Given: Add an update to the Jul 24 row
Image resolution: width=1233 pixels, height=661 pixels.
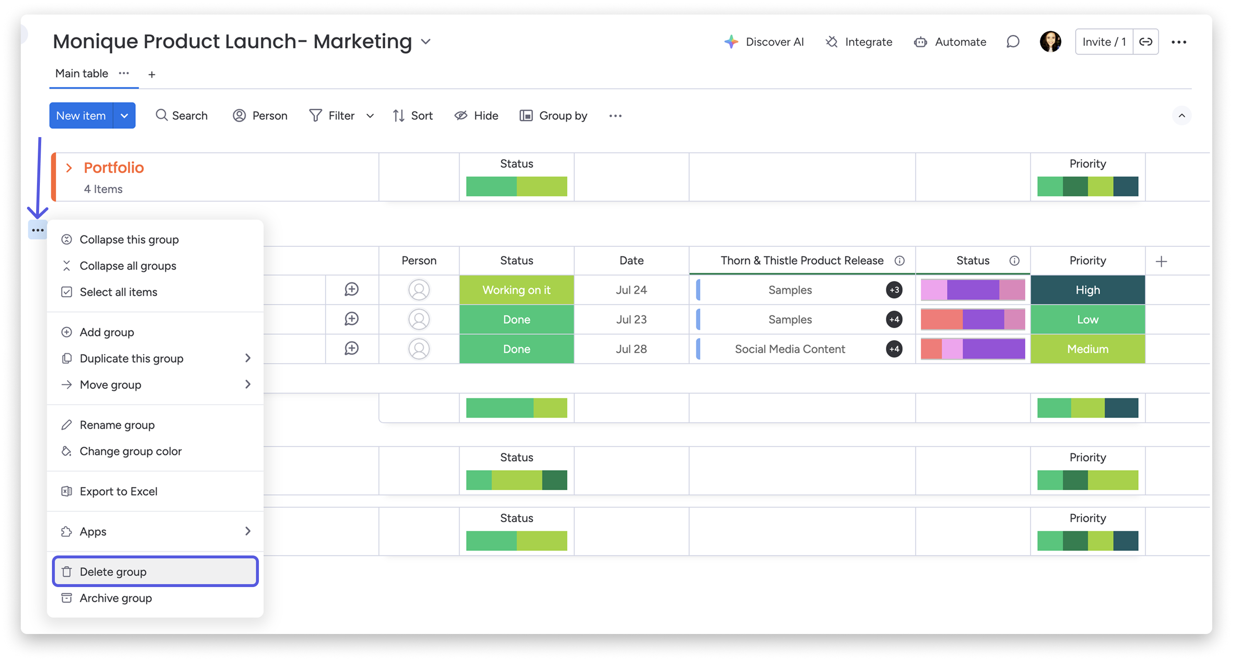Looking at the screenshot, I should 351,290.
